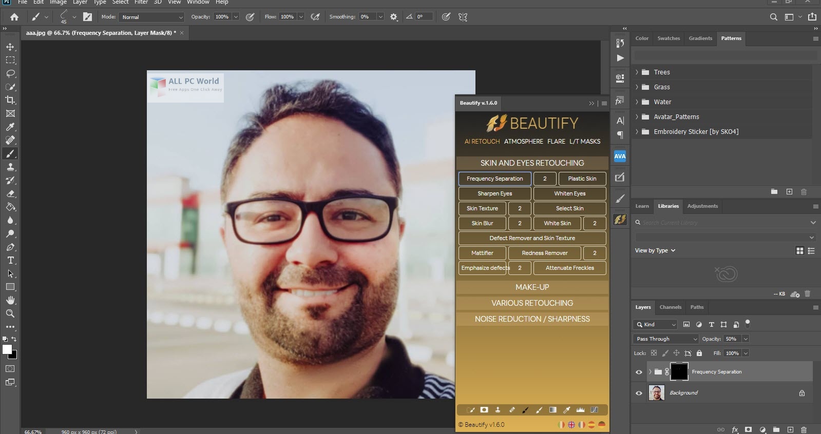Select the Move tool

pyautogui.click(x=10, y=47)
